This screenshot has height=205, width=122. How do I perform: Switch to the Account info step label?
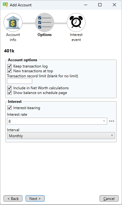13,37
